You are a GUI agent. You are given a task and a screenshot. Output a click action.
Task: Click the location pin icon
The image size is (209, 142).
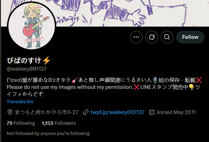pyautogui.click(x=10, y=112)
